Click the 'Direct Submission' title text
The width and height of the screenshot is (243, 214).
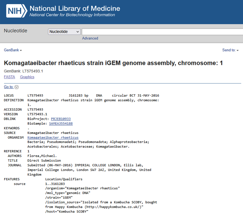point(44,161)
